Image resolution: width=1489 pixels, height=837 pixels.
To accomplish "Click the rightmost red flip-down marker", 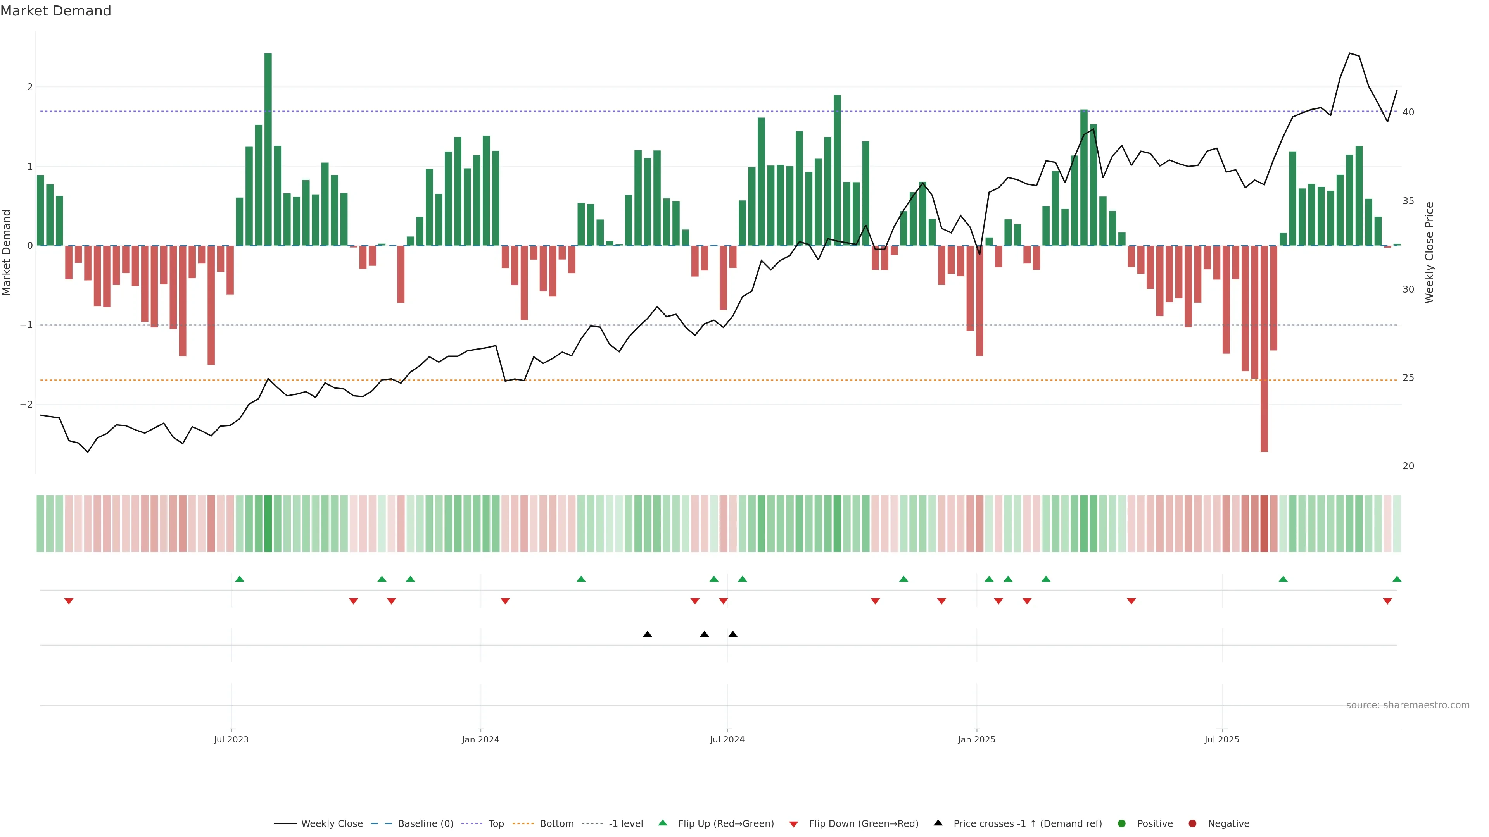I will 1387,601.
